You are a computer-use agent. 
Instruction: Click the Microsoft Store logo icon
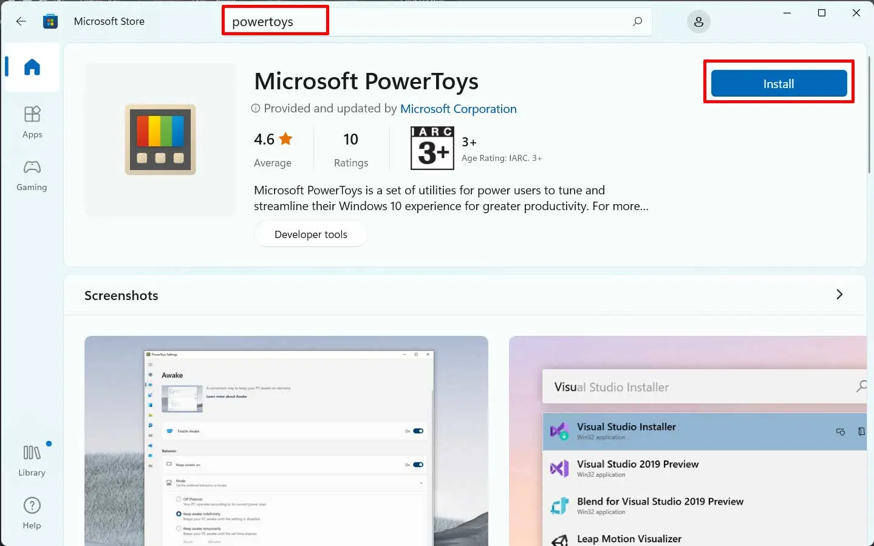coord(50,21)
